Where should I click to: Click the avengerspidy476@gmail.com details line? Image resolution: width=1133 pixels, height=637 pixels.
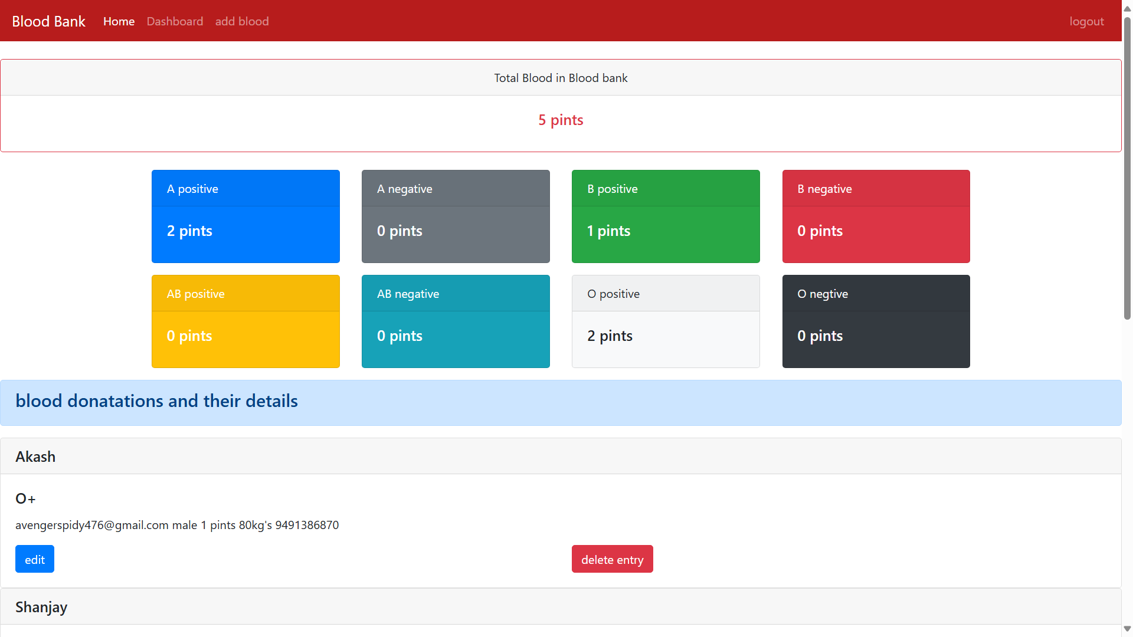[x=177, y=525]
